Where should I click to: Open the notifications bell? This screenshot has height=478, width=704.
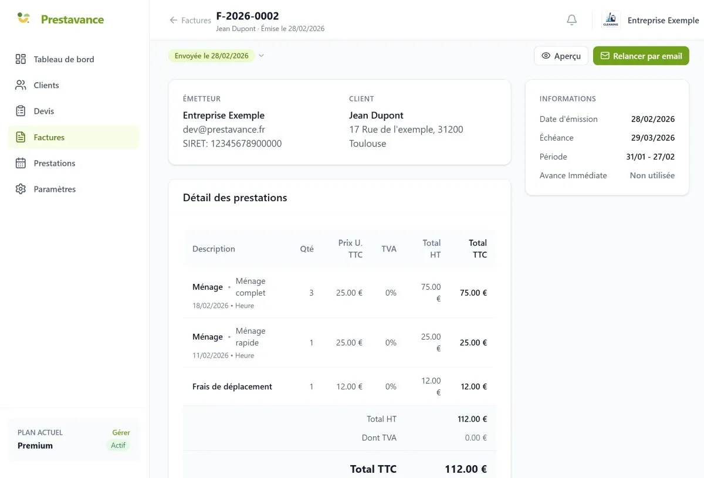click(x=571, y=20)
